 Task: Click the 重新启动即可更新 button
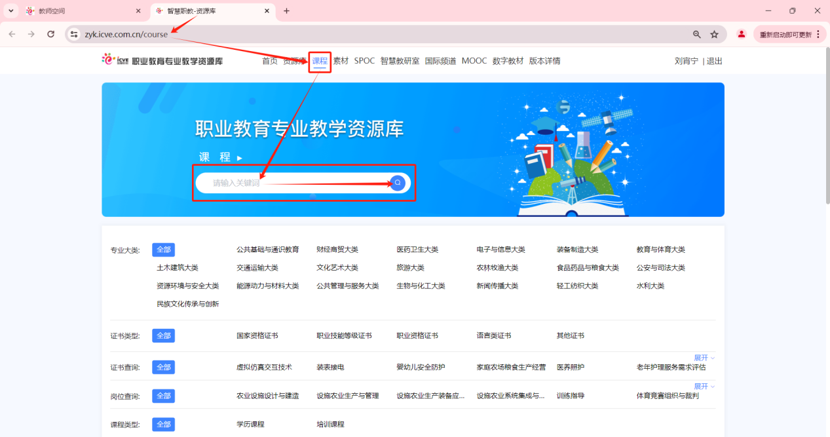click(x=786, y=33)
